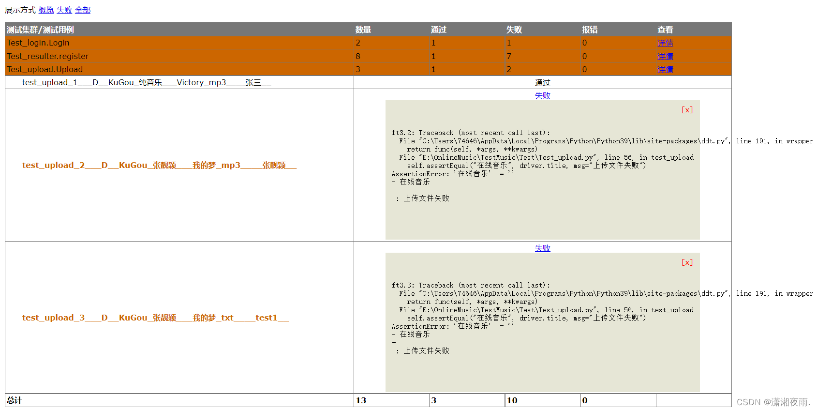
Task: Open the 概览 summary view link
Action: point(46,10)
